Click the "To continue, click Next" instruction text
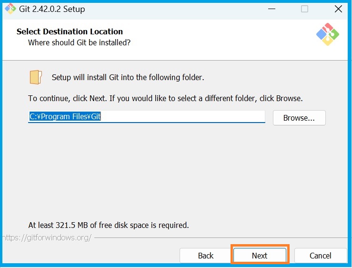 (165, 98)
